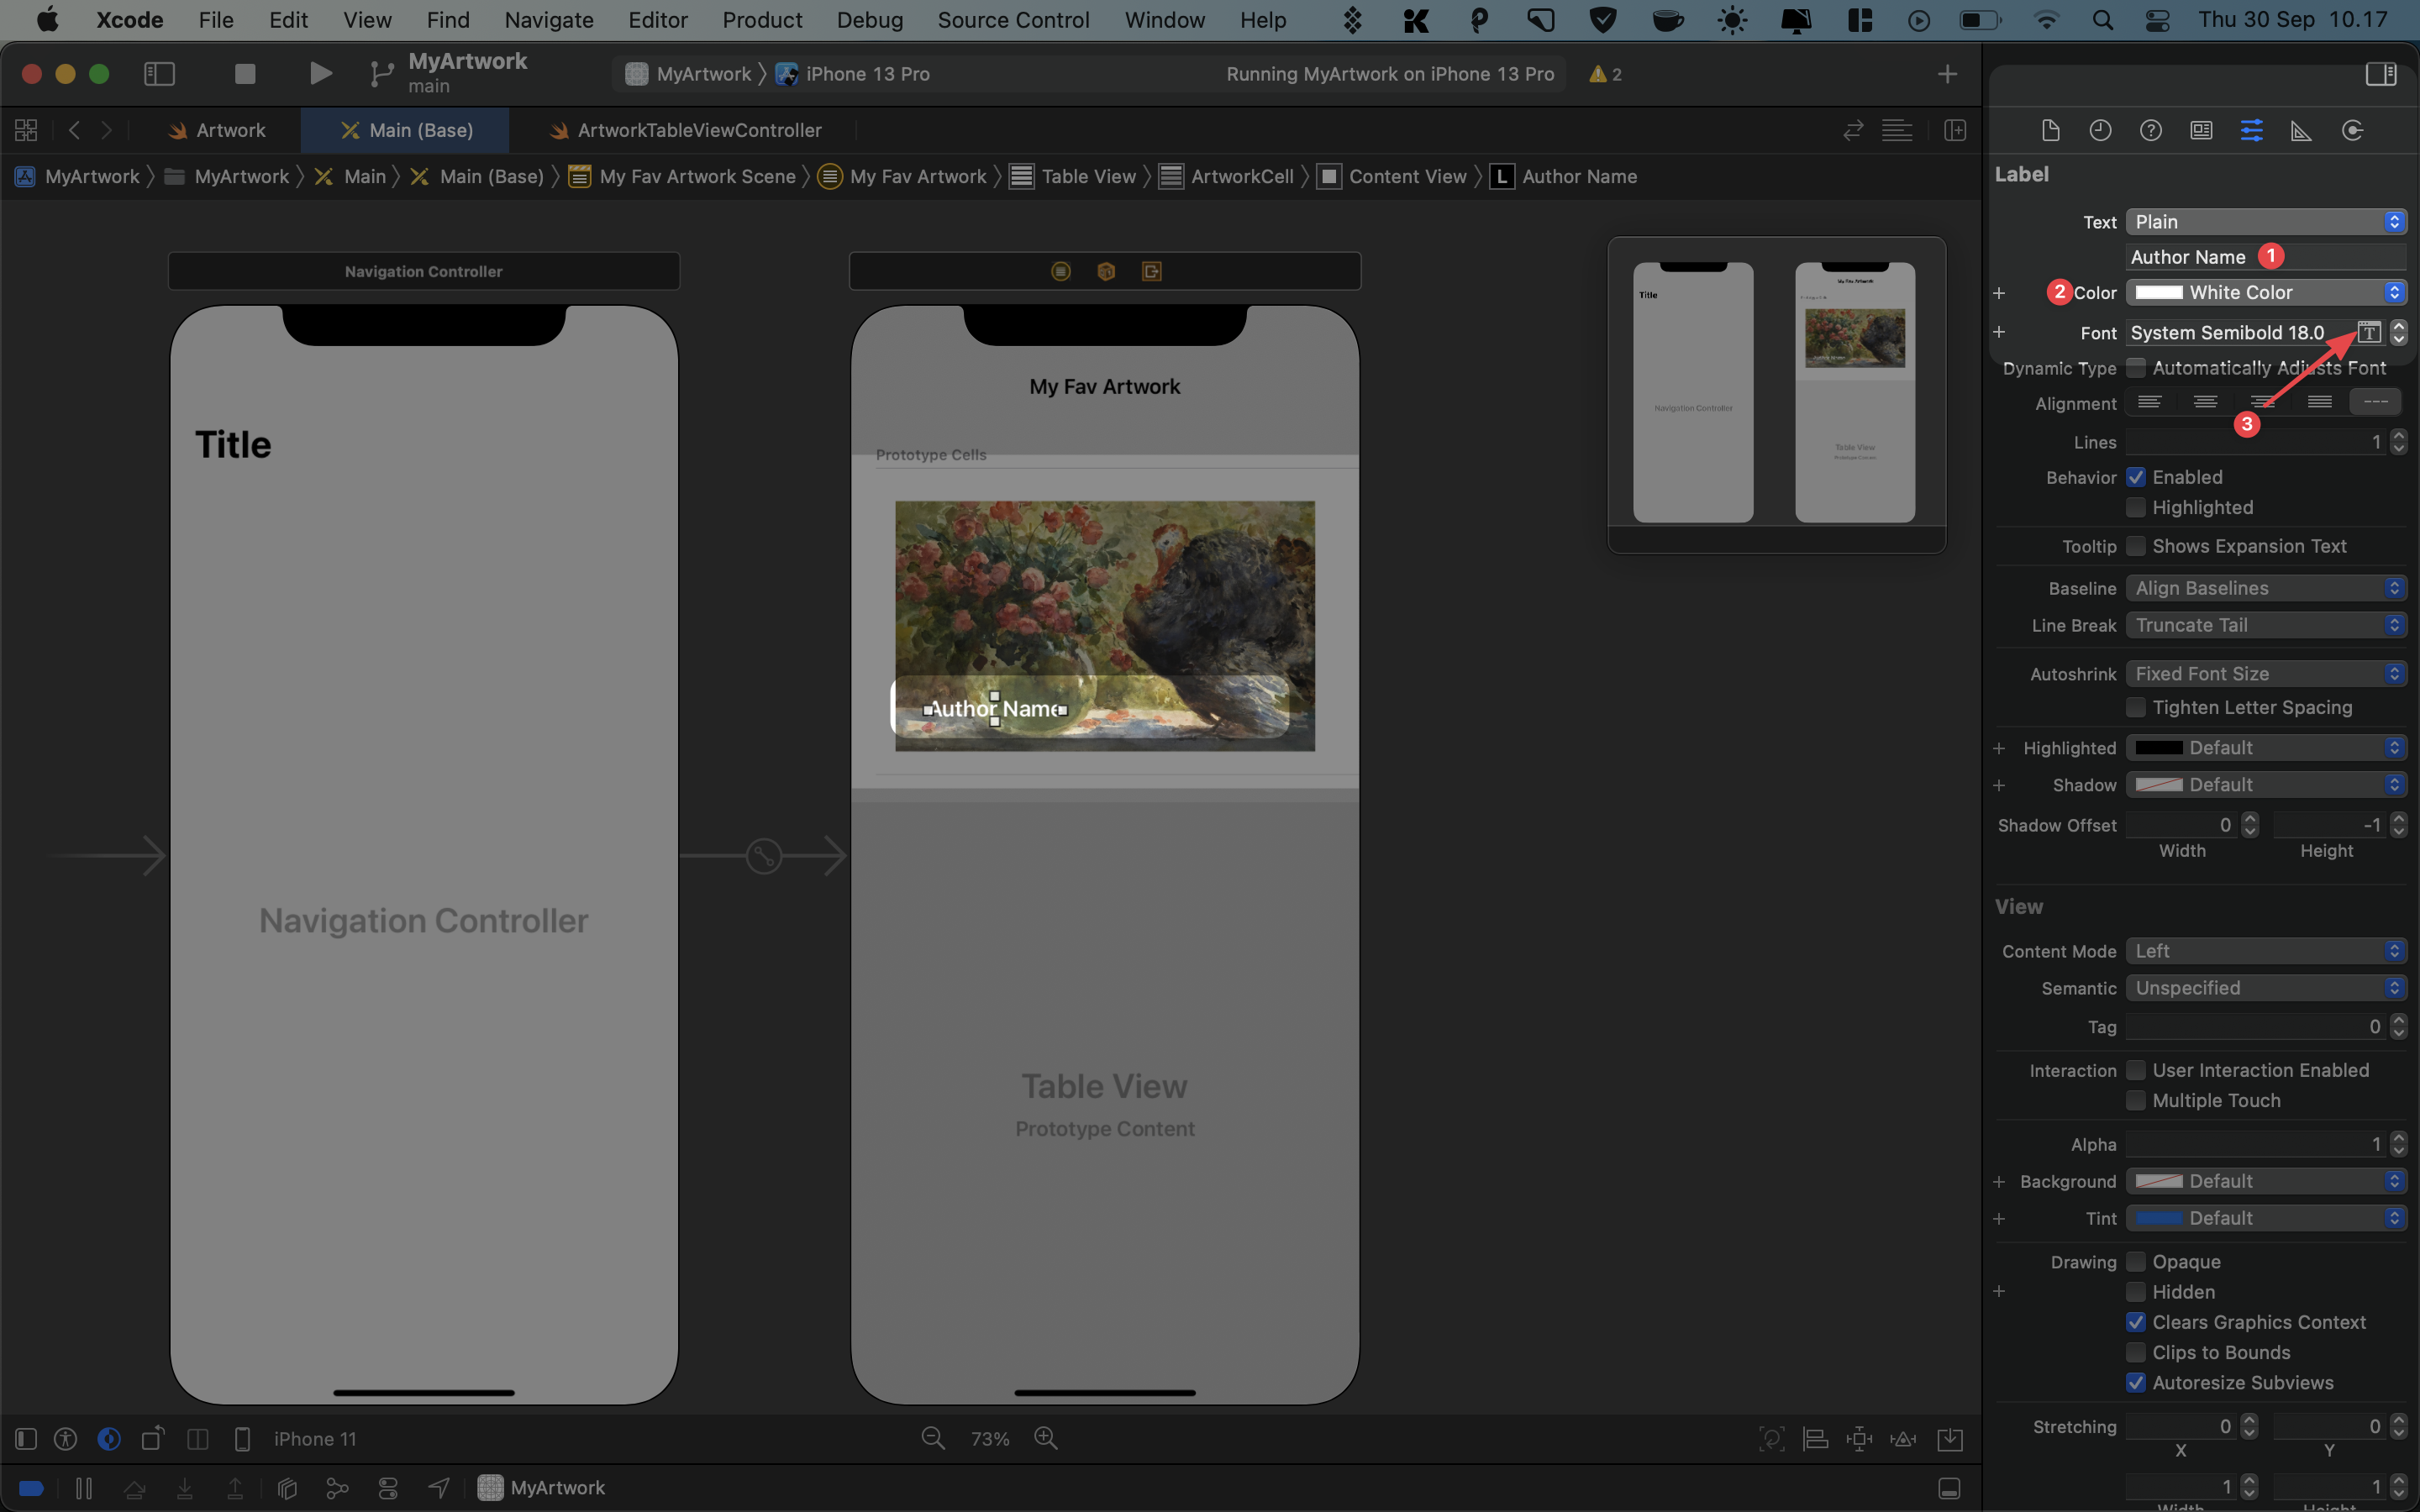Screen dimensions: 2420x1512
Task: Open the Quick Help inspector
Action: pos(2151,130)
